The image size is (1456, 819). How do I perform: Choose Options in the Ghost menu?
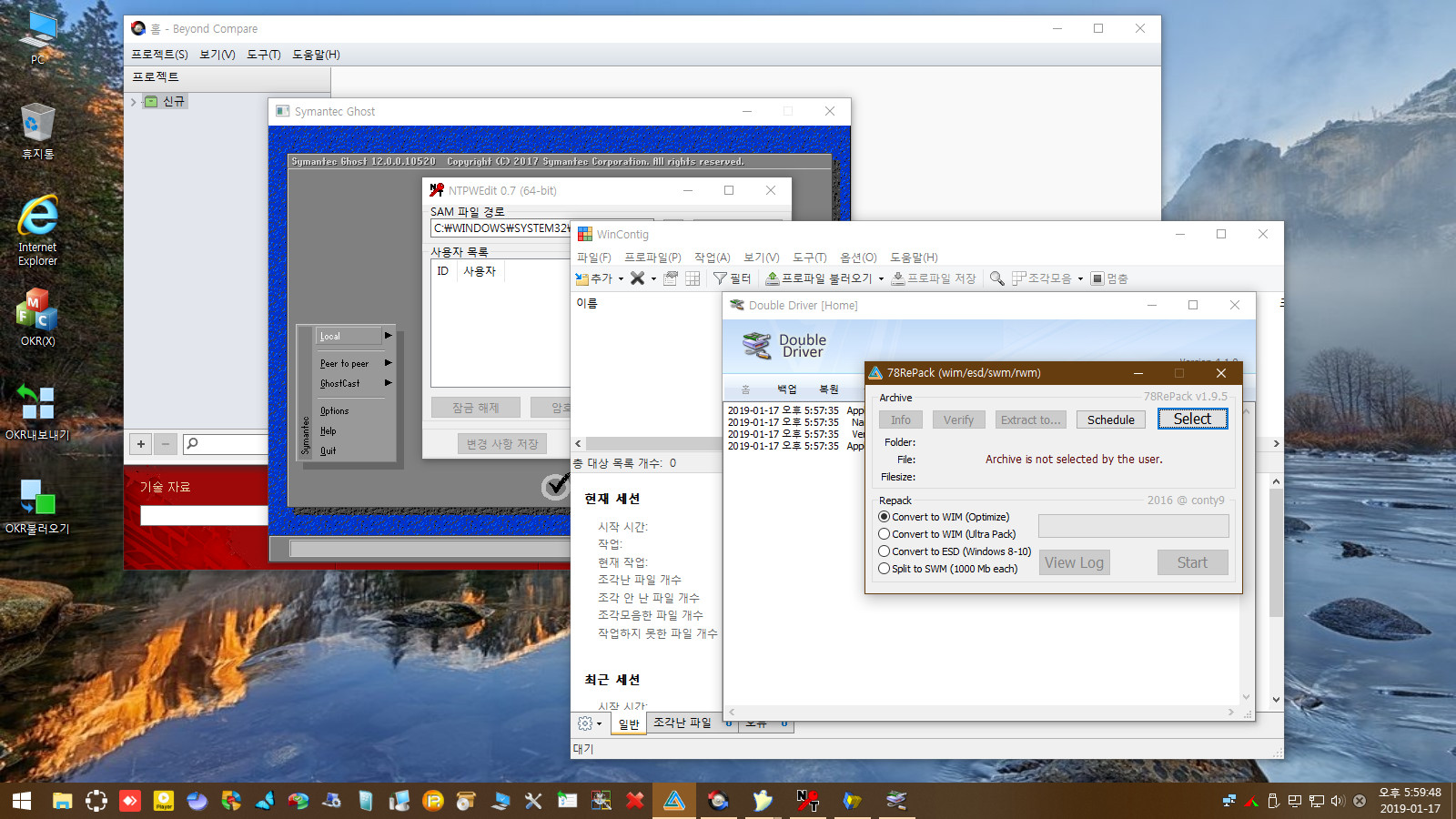[x=334, y=411]
